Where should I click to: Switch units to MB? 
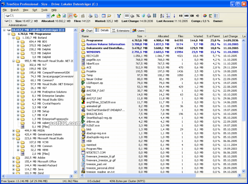(187, 16)
